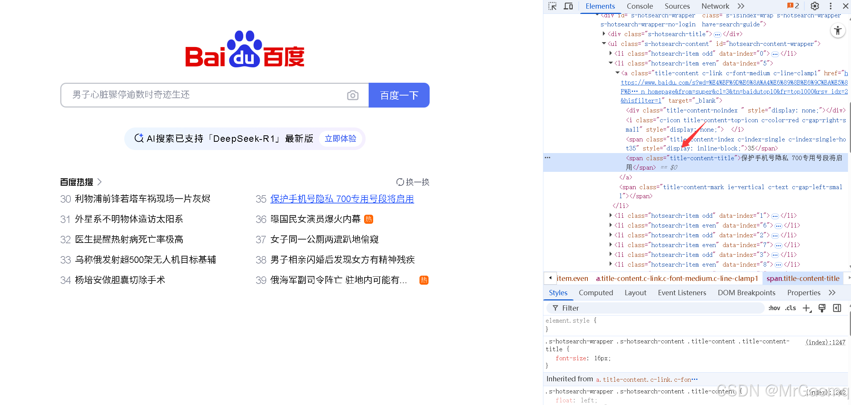
Task: Show more style pane tabs chevron
Action: [x=832, y=293]
